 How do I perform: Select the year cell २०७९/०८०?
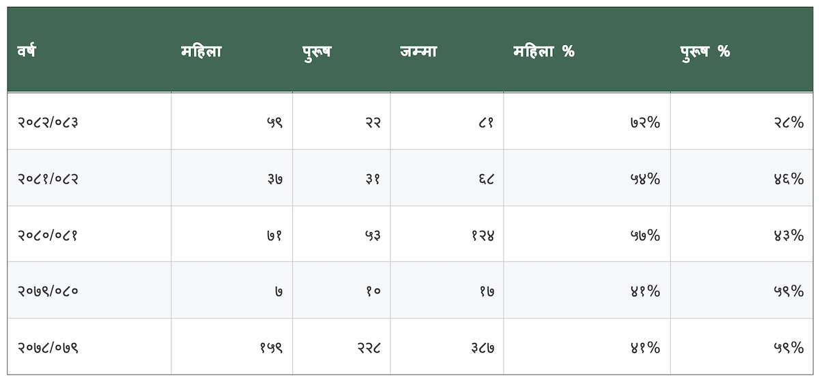(89, 290)
